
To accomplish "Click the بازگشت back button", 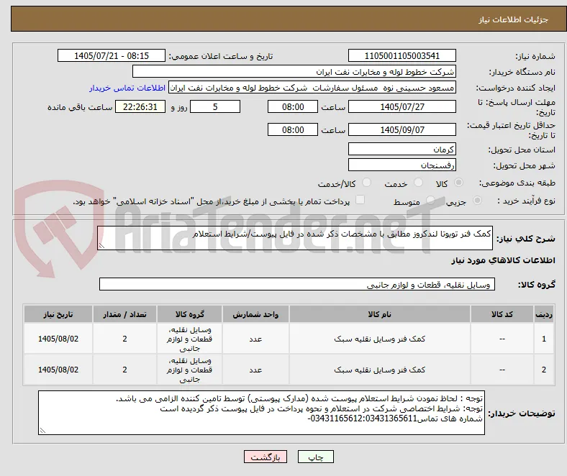I will [x=266, y=457].
